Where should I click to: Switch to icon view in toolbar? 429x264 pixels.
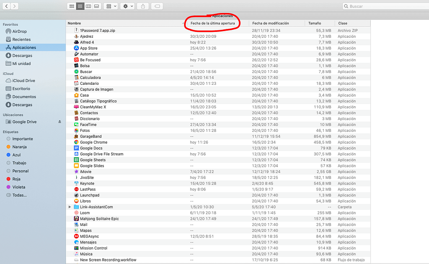(72, 6)
